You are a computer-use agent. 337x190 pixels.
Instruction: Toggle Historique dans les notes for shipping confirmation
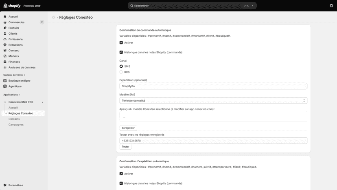click(x=121, y=183)
